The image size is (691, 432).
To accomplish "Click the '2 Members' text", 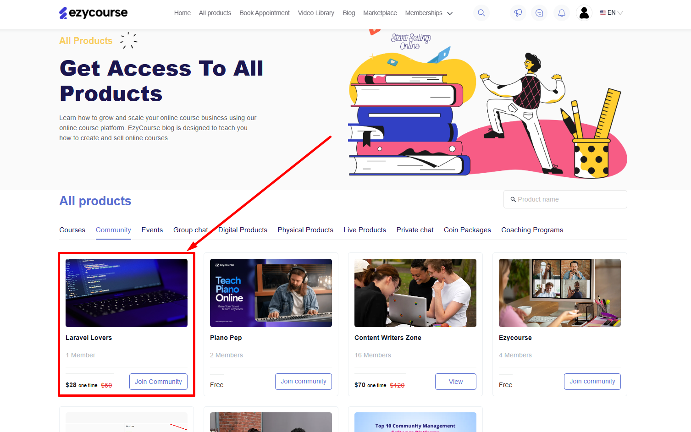I will (227, 355).
